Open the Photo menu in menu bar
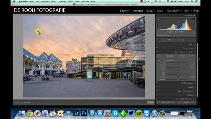The image size is (211, 119). click(53, 1)
